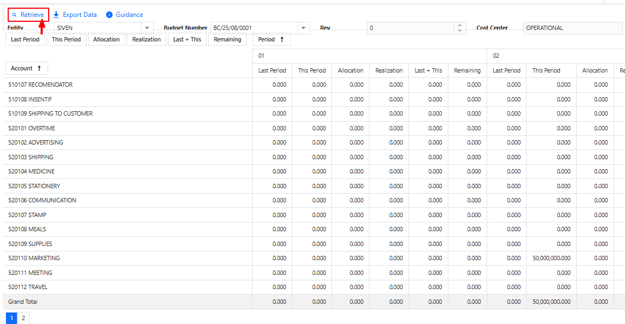Click the Budget Number field BC/25/08/0001
Screen dimensions: 625x324
click(254, 28)
